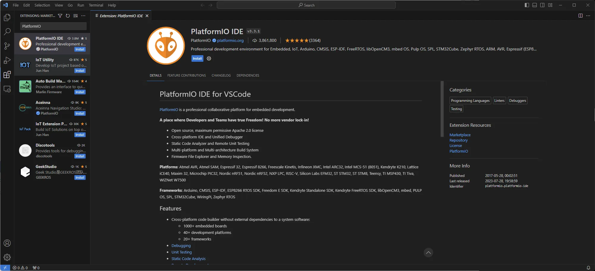The image size is (595, 271).
Task: Open the Repository resource link
Action: [459, 140]
